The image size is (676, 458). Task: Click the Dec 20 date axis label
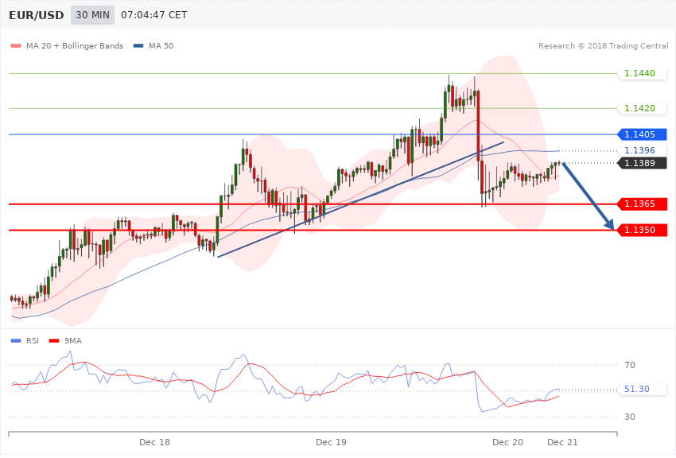click(x=507, y=442)
